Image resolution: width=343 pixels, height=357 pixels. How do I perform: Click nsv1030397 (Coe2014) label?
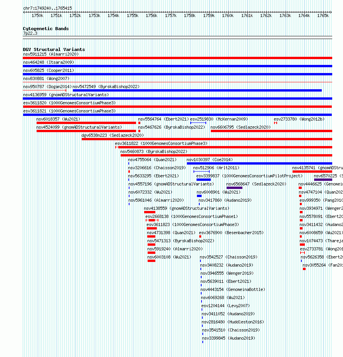click(x=210, y=160)
